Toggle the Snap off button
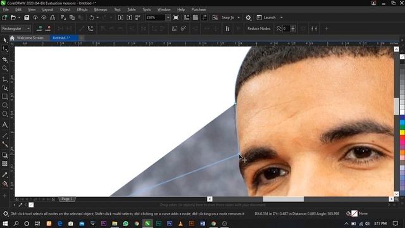This screenshot has width=405, height=228. click(x=215, y=18)
